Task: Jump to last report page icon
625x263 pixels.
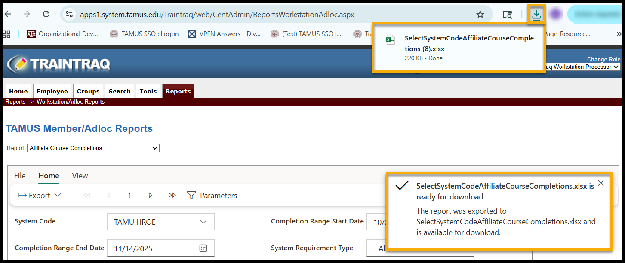Action: tap(172, 196)
